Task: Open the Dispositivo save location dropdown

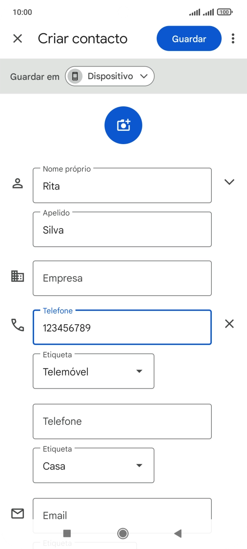Action: pyautogui.click(x=109, y=76)
